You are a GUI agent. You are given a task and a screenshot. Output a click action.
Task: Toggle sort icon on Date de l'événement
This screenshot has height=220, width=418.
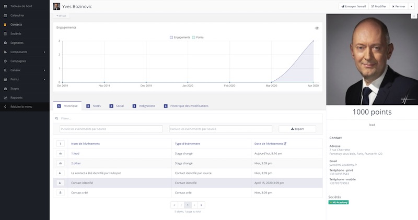coord(285,144)
